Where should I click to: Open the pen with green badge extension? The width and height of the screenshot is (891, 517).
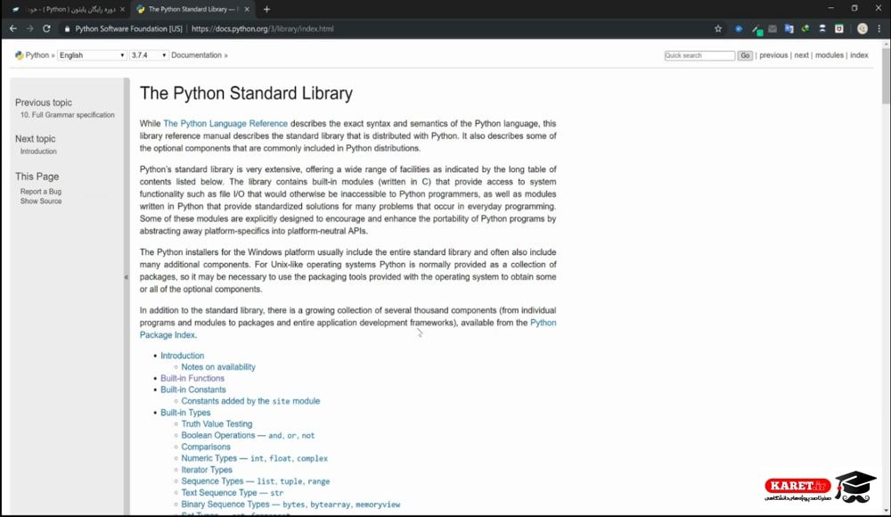756,29
